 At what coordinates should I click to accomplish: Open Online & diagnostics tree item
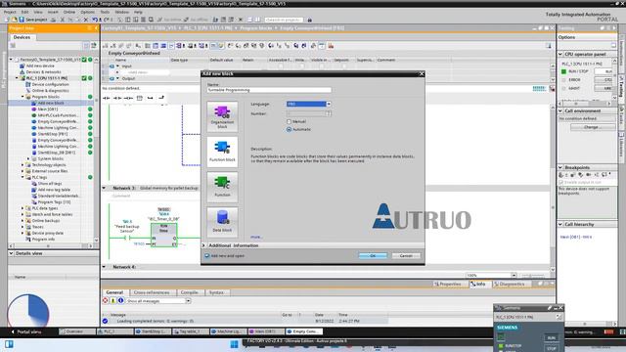click(50, 91)
